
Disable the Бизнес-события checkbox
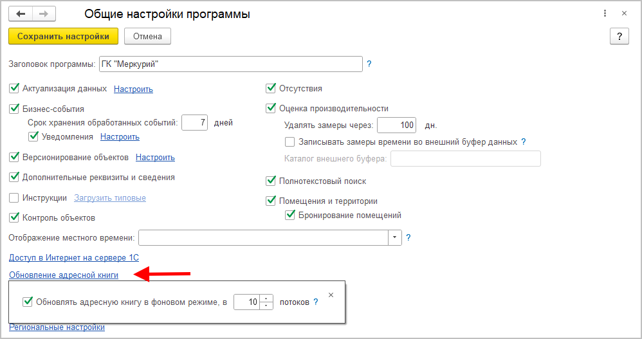[x=15, y=109]
